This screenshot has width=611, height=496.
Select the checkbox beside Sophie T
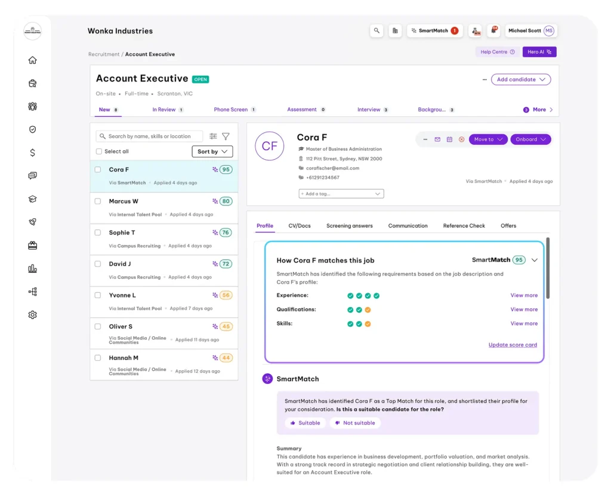pos(98,232)
